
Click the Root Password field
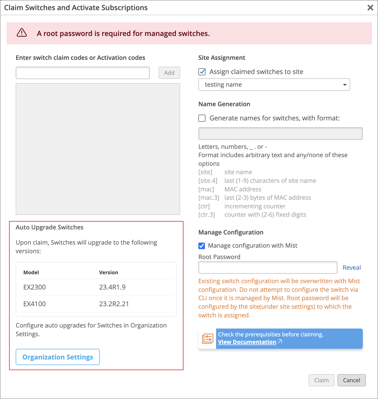[x=268, y=267]
